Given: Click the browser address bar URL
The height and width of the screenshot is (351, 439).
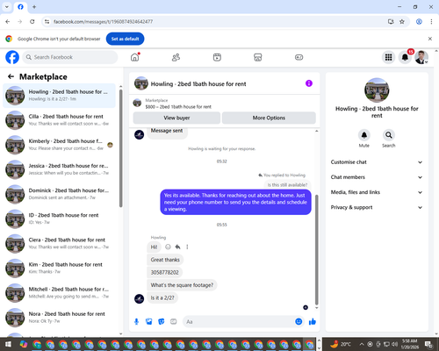Looking at the screenshot, I should pyautogui.click(x=103, y=22).
